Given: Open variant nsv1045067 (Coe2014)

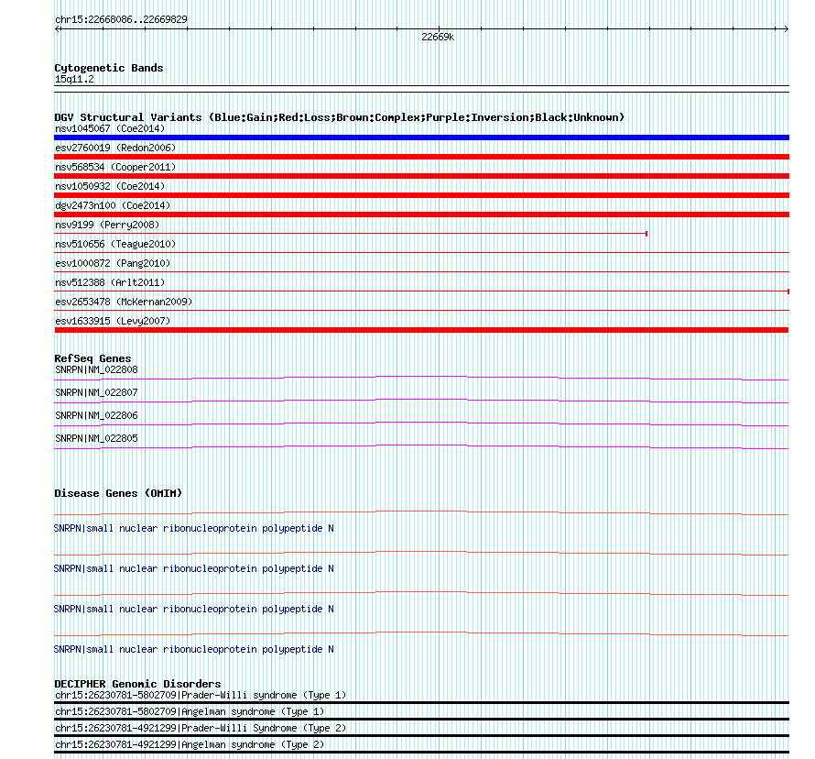Looking at the screenshot, I should pos(110,128).
